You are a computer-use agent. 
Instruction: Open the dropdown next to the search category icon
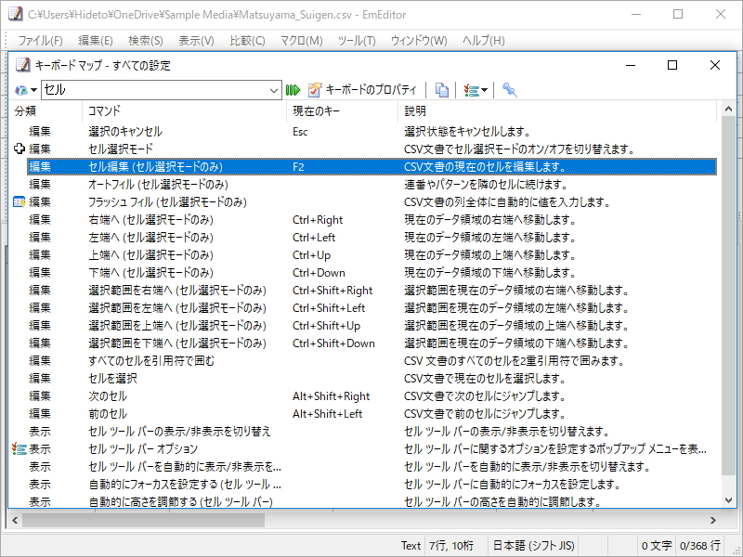click(x=33, y=90)
